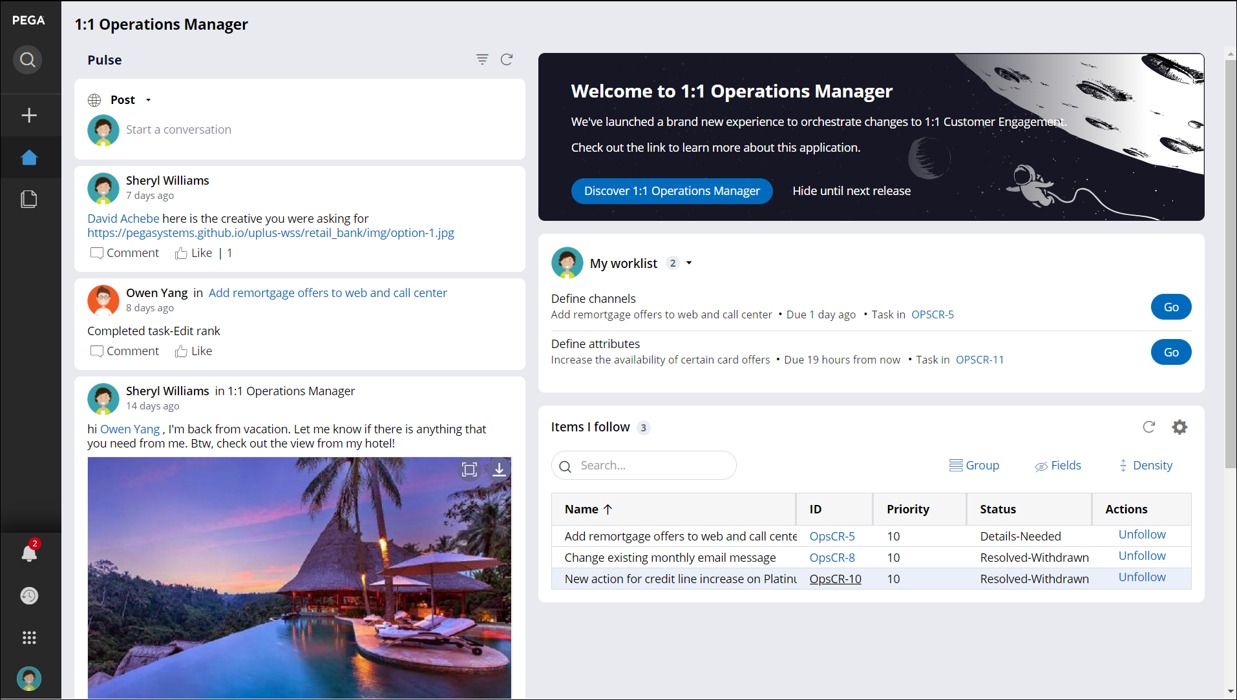Screen dimensions: 1237x700
Task: Open the search icon in the sidebar
Action: click(28, 60)
